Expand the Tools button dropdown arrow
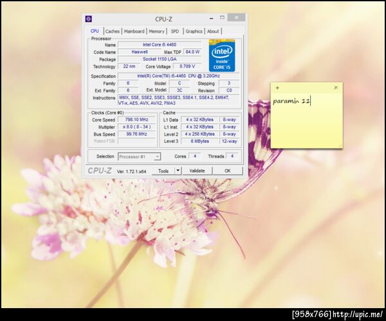 click(x=178, y=170)
